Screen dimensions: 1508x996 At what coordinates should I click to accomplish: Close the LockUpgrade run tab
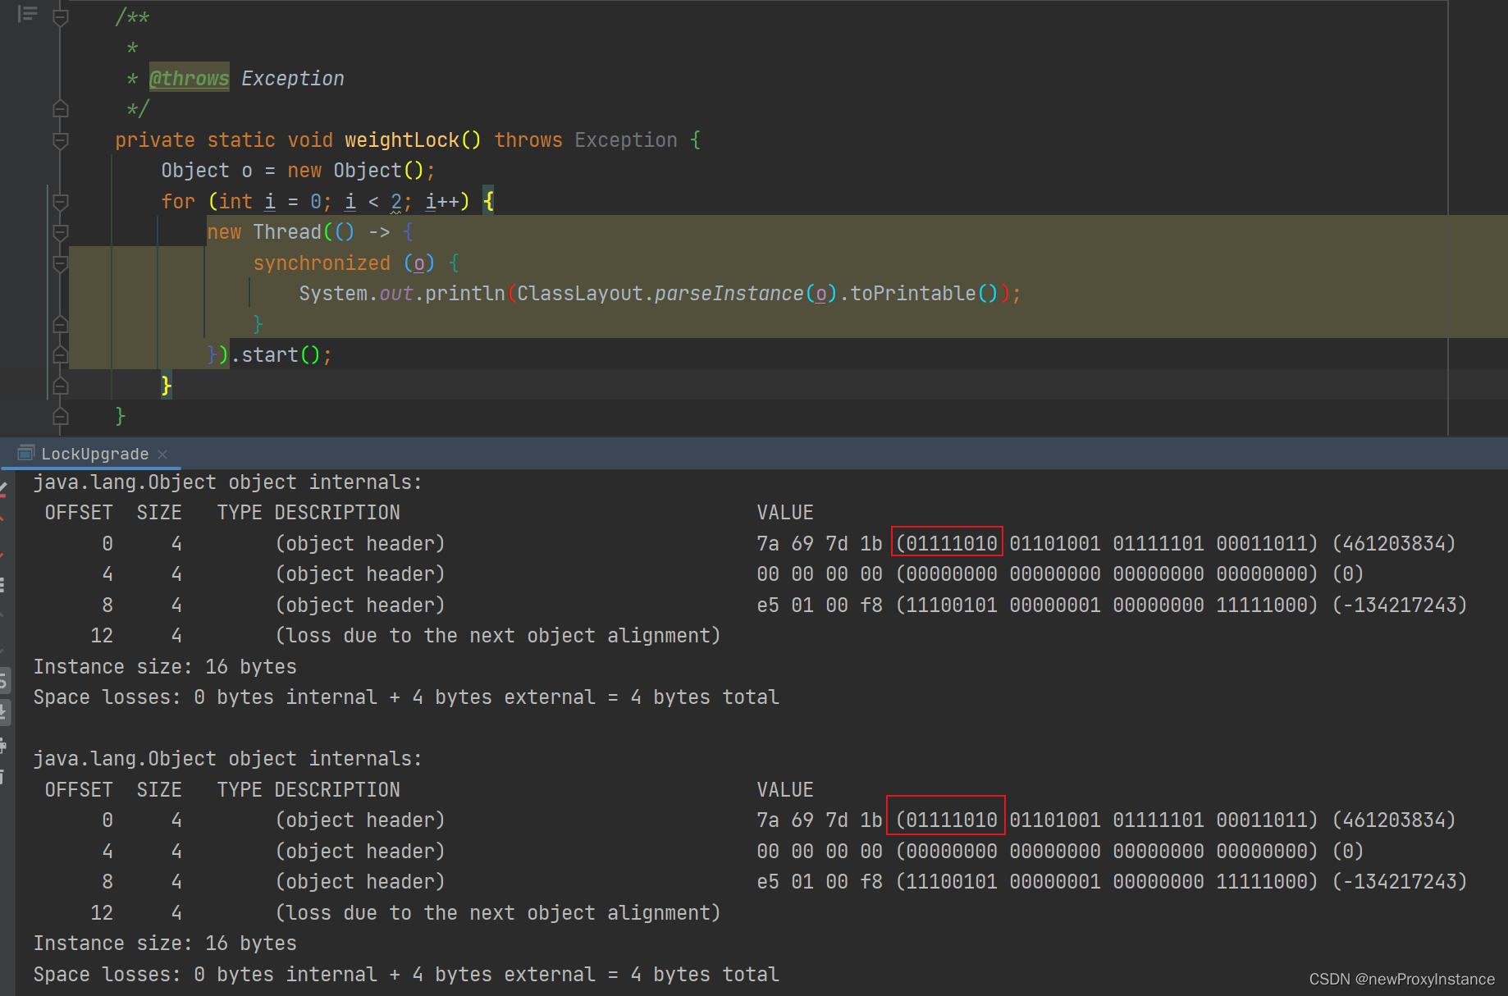162,454
